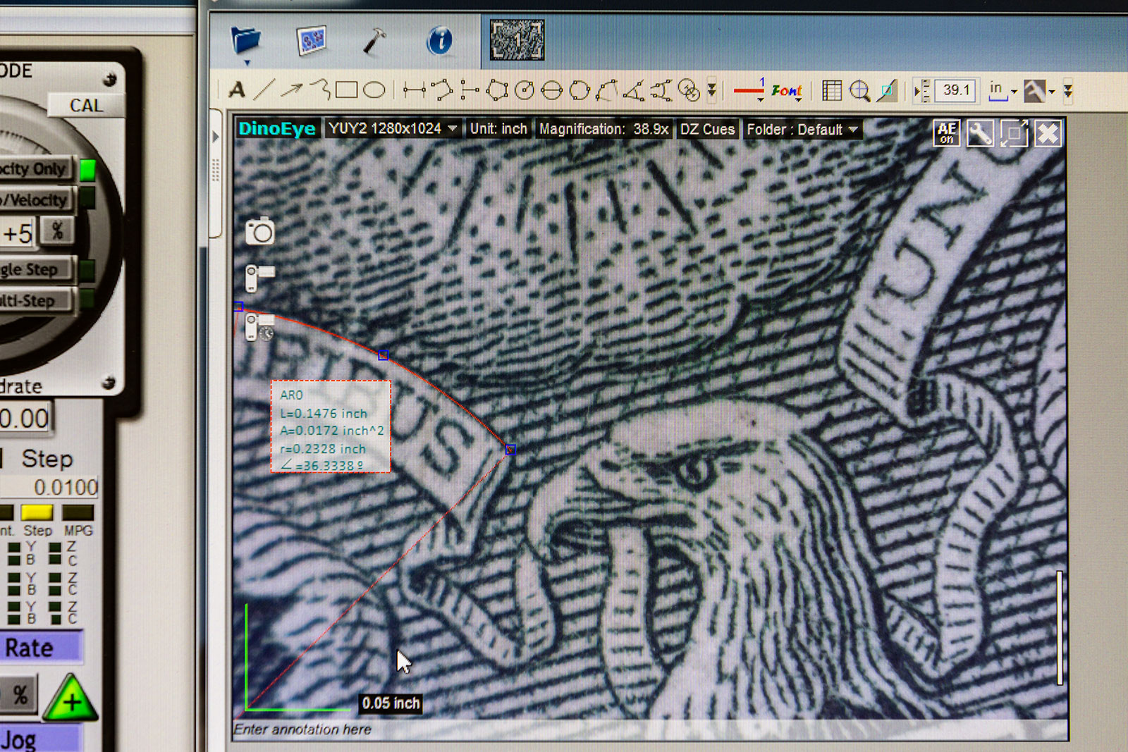
Task: Start video recording with camcorder icon
Action: pyautogui.click(x=259, y=278)
